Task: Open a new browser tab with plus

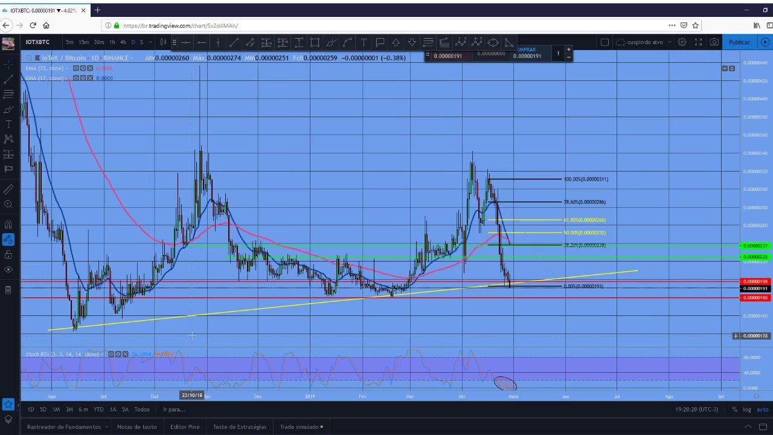Action: pyautogui.click(x=97, y=10)
